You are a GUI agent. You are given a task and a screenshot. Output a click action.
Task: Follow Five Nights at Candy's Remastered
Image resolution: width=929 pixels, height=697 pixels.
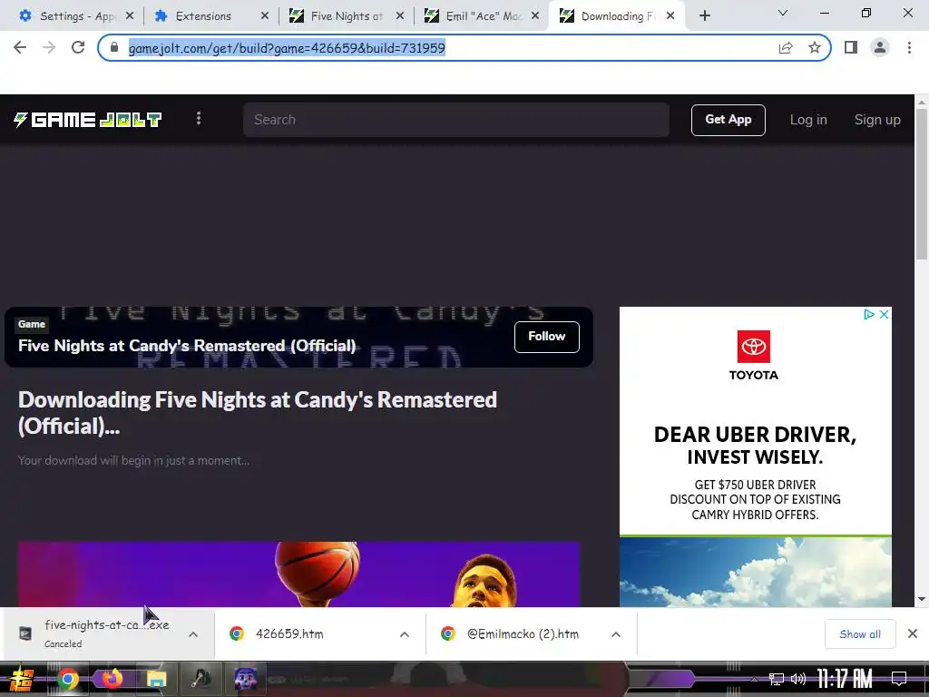click(x=547, y=337)
